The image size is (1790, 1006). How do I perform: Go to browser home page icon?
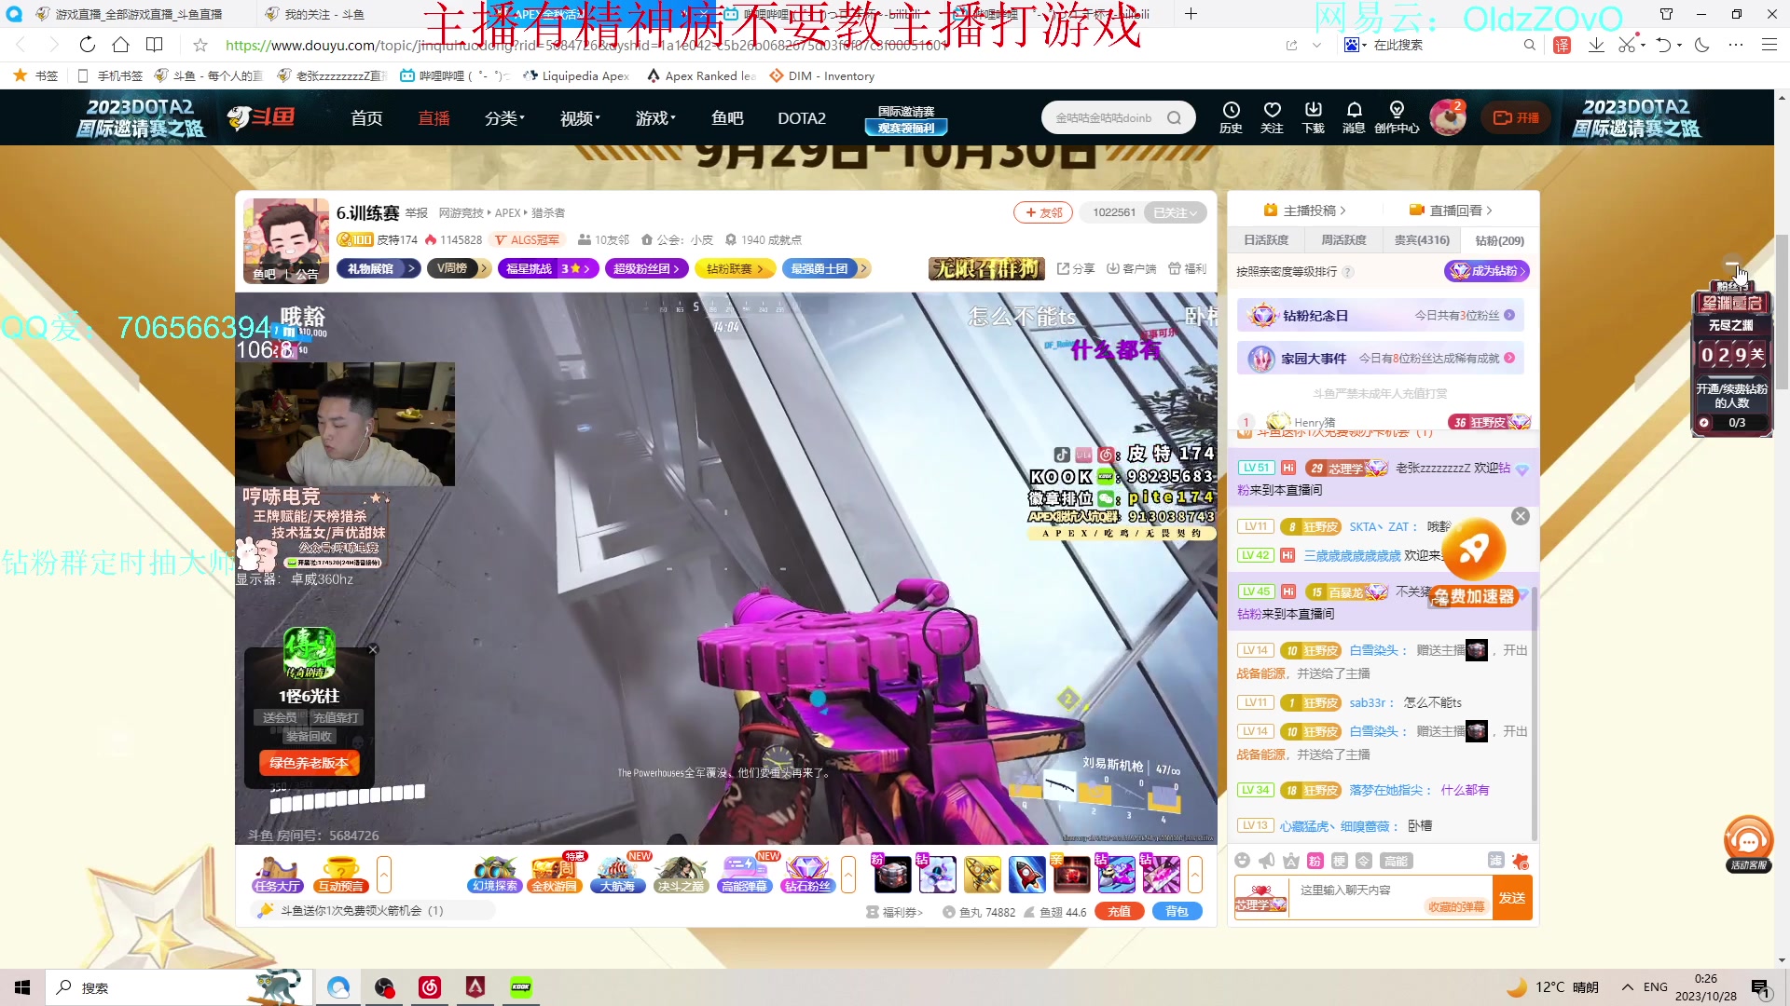[120, 45]
